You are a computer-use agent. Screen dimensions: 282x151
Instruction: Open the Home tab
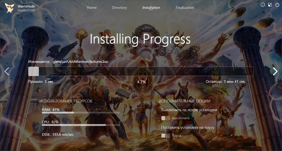91,7
